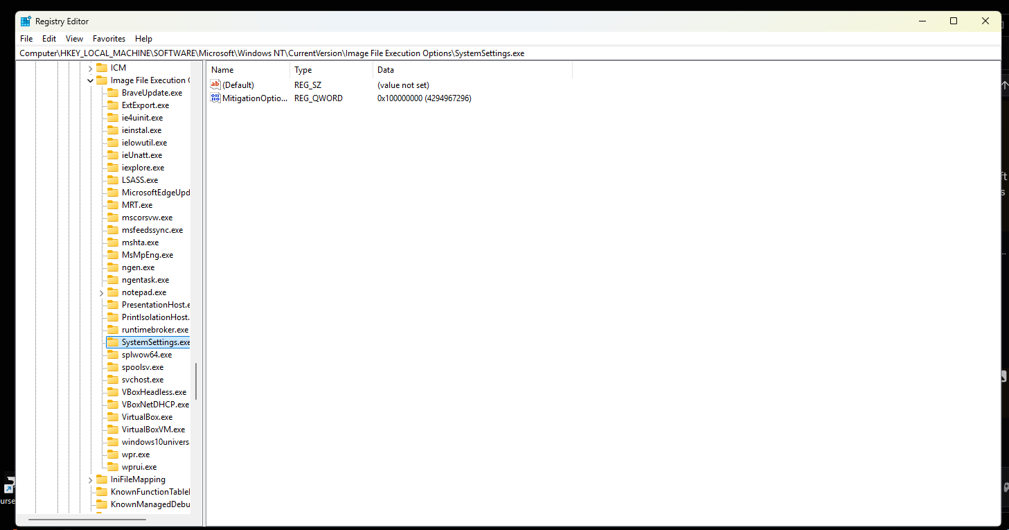Click the tree pane vertical scrollbar thumb

197,382
